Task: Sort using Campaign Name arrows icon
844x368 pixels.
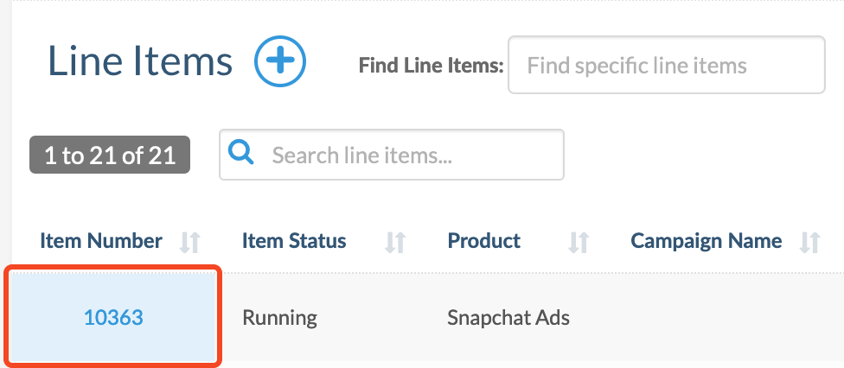Action: pos(810,242)
